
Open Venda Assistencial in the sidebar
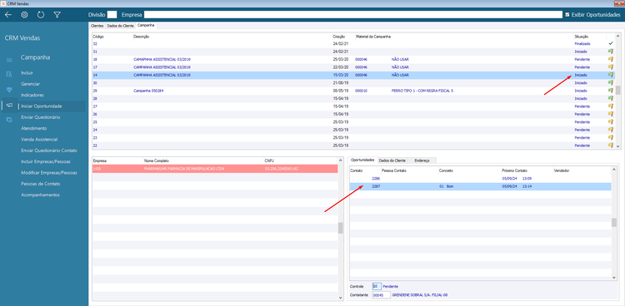[x=39, y=140]
